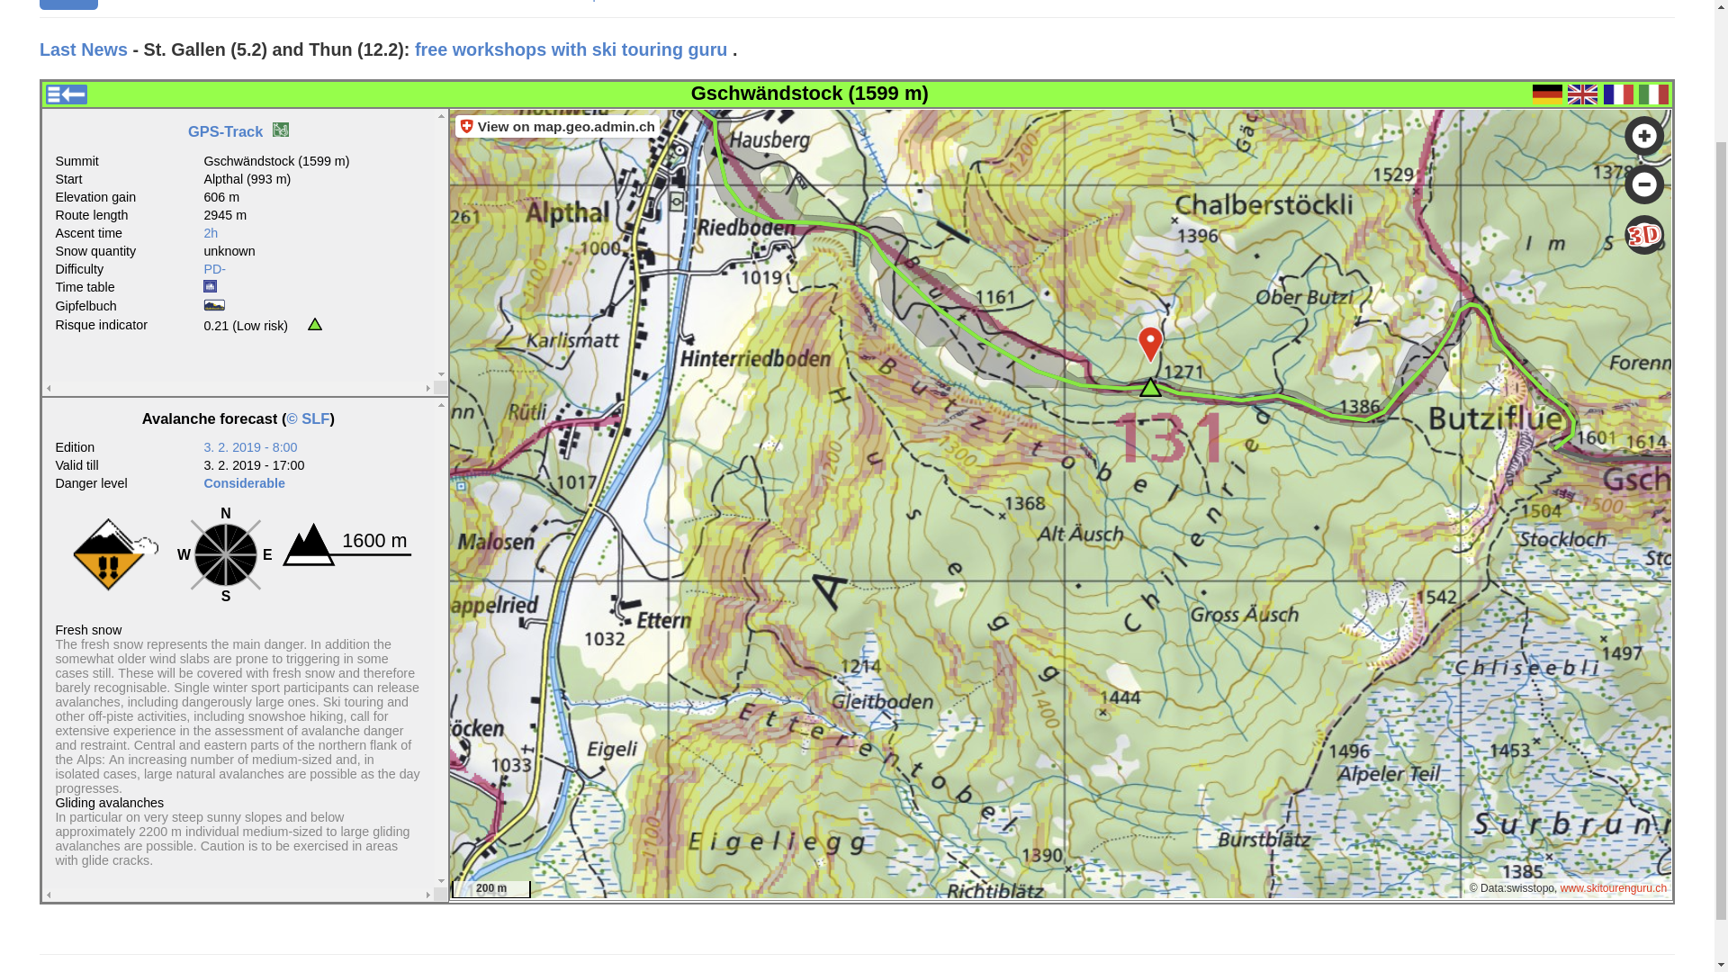Zoom out the map with the minus button

[1643, 185]
